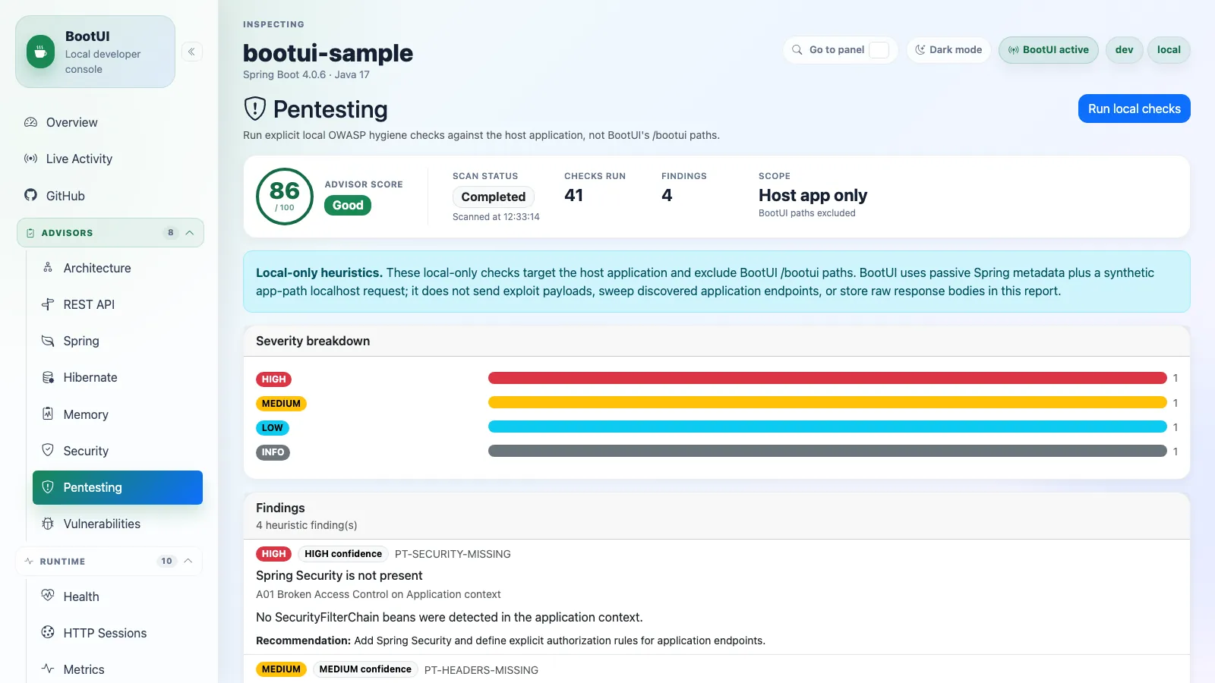This screenshot has height=683, width=1215.
Task: Open the Hibernate advisor
Action: [118, 377]
